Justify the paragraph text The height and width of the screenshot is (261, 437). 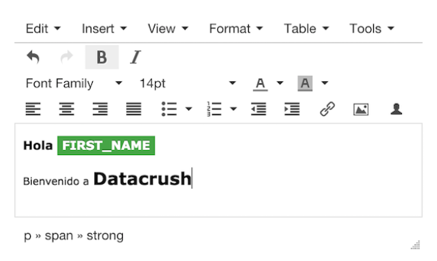(133, 109)
